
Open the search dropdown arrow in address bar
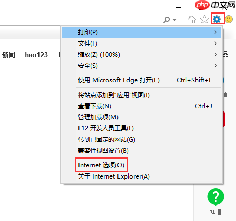(175, 20)
